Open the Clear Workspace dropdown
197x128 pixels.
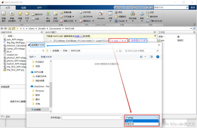click(x=76, y=21)
